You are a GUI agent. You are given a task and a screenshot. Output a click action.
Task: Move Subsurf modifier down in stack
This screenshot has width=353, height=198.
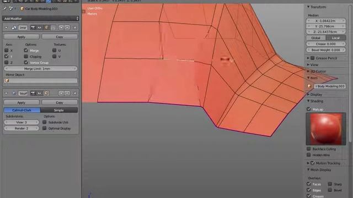coord(67,93)
